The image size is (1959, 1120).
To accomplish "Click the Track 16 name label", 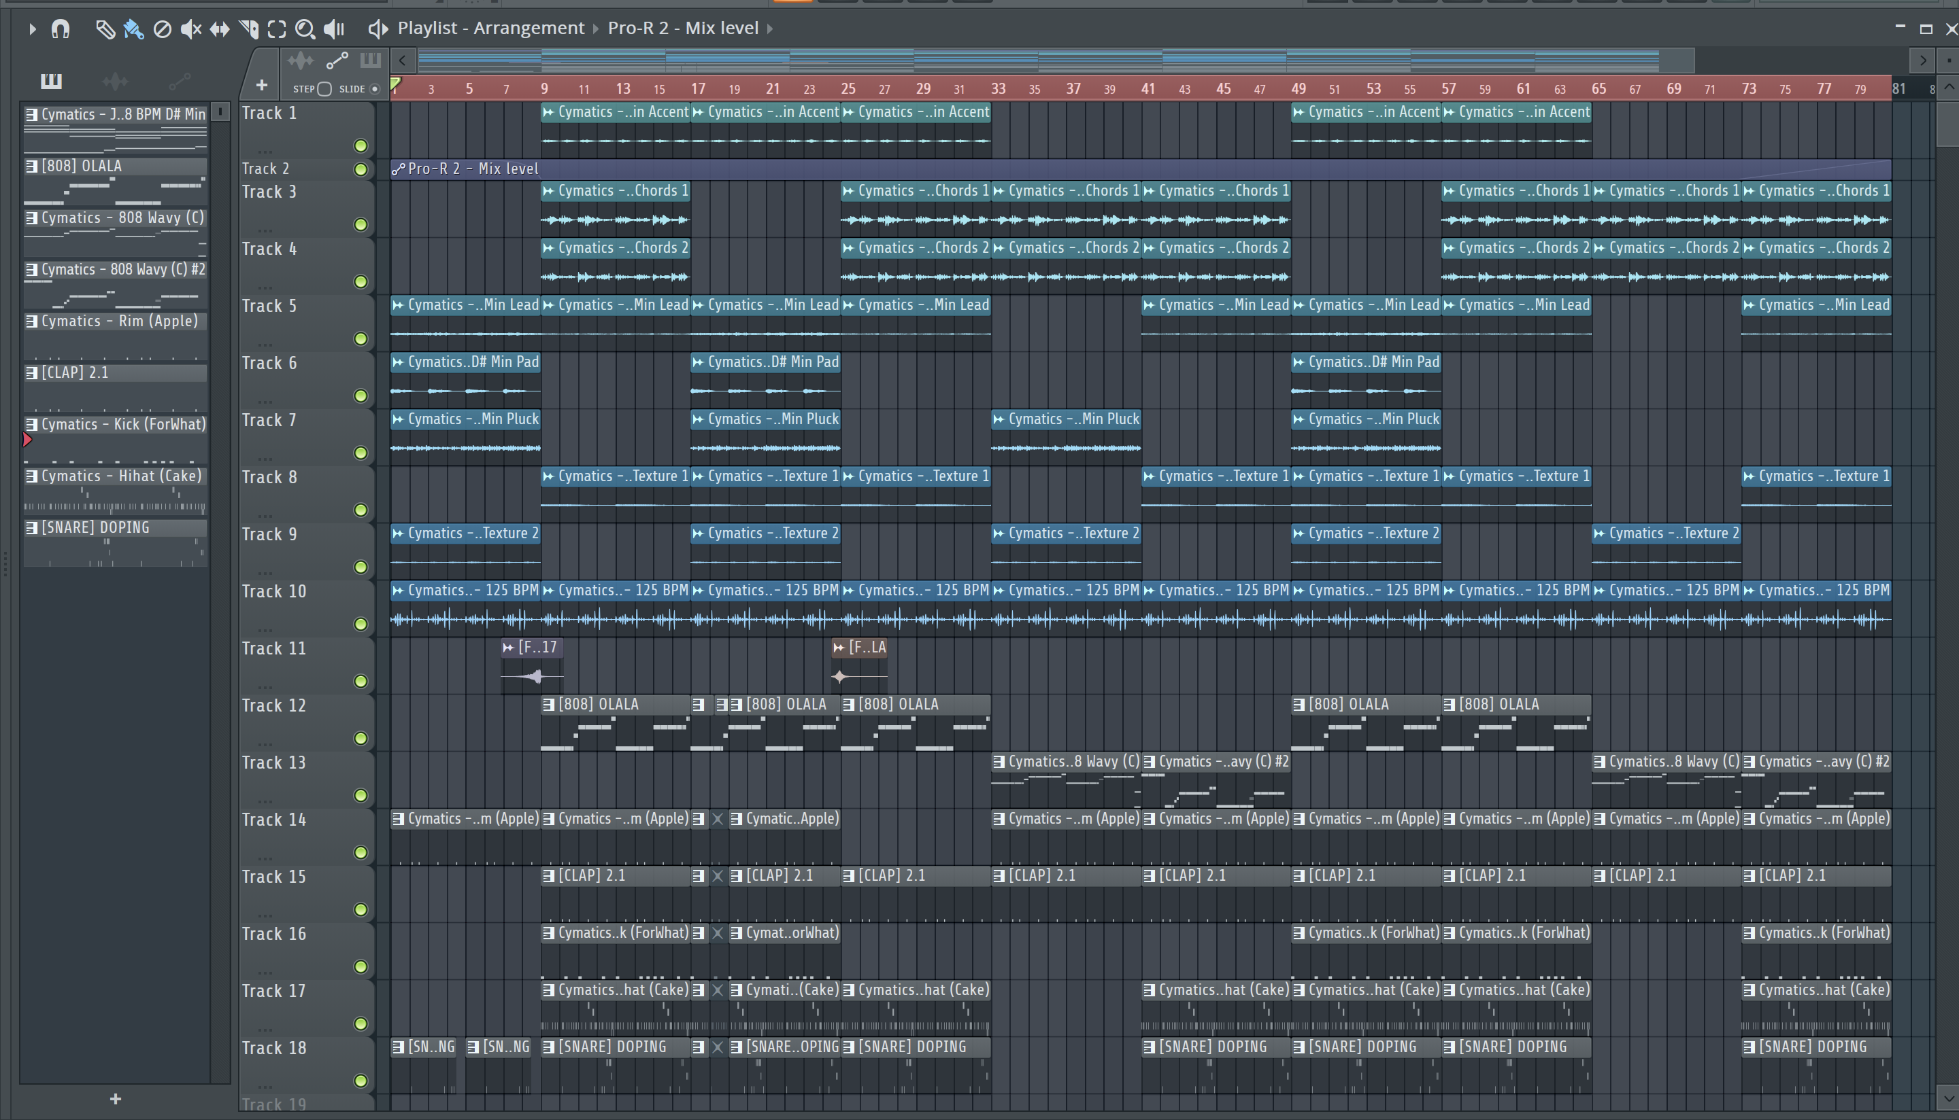I will click(274, 934).
